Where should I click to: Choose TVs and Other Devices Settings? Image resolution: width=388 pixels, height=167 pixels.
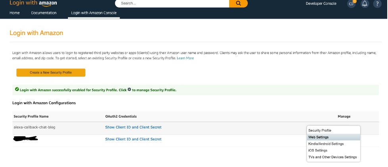tap(333, 157)
